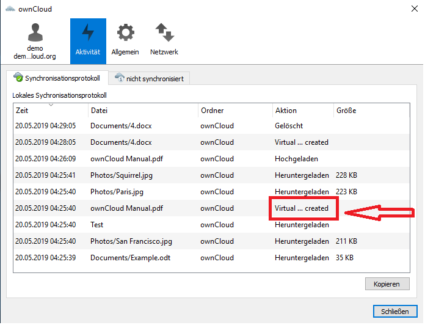Select Photos/Squirrel.jpg file entry

(x=122, y=175)
